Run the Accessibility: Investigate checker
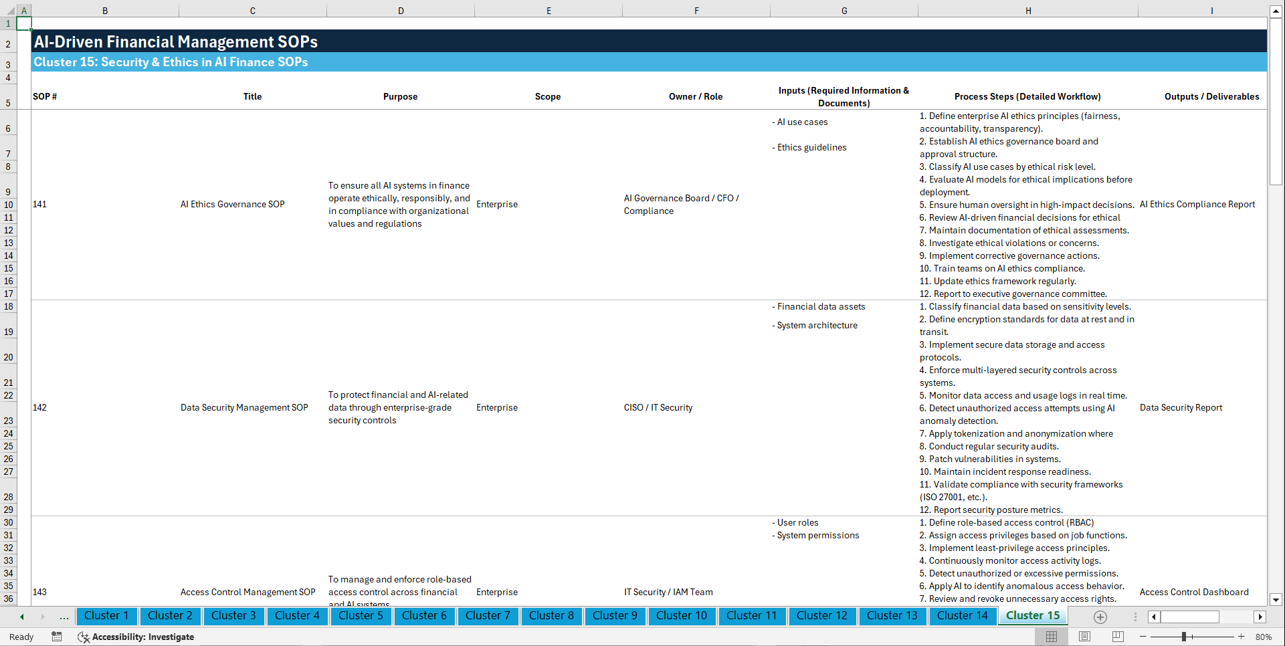Image resolution: width=1285 pixels, height=646 pixels. tap(136, 637)
